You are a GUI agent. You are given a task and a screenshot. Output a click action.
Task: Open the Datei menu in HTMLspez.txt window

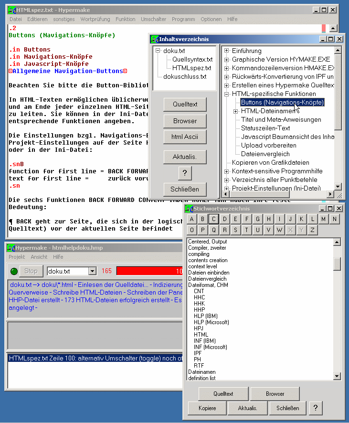coord(16,19)
